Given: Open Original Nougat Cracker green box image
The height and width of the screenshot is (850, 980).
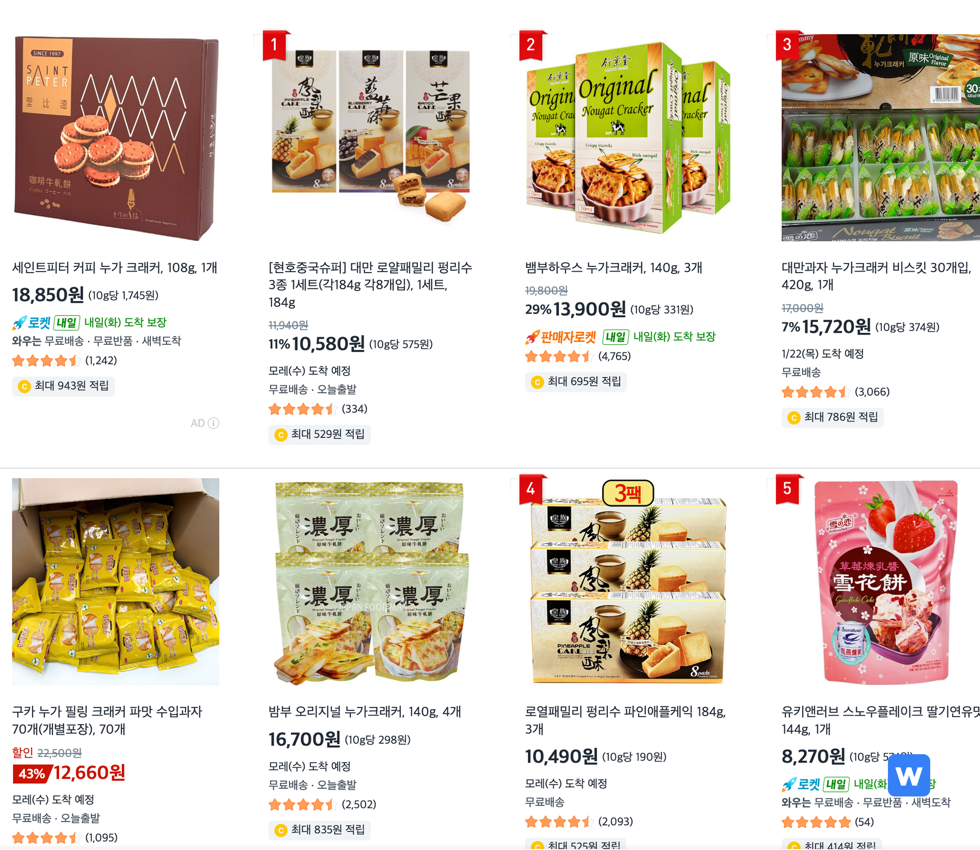Looking at the screenshot, I should [x=628, y=138].
